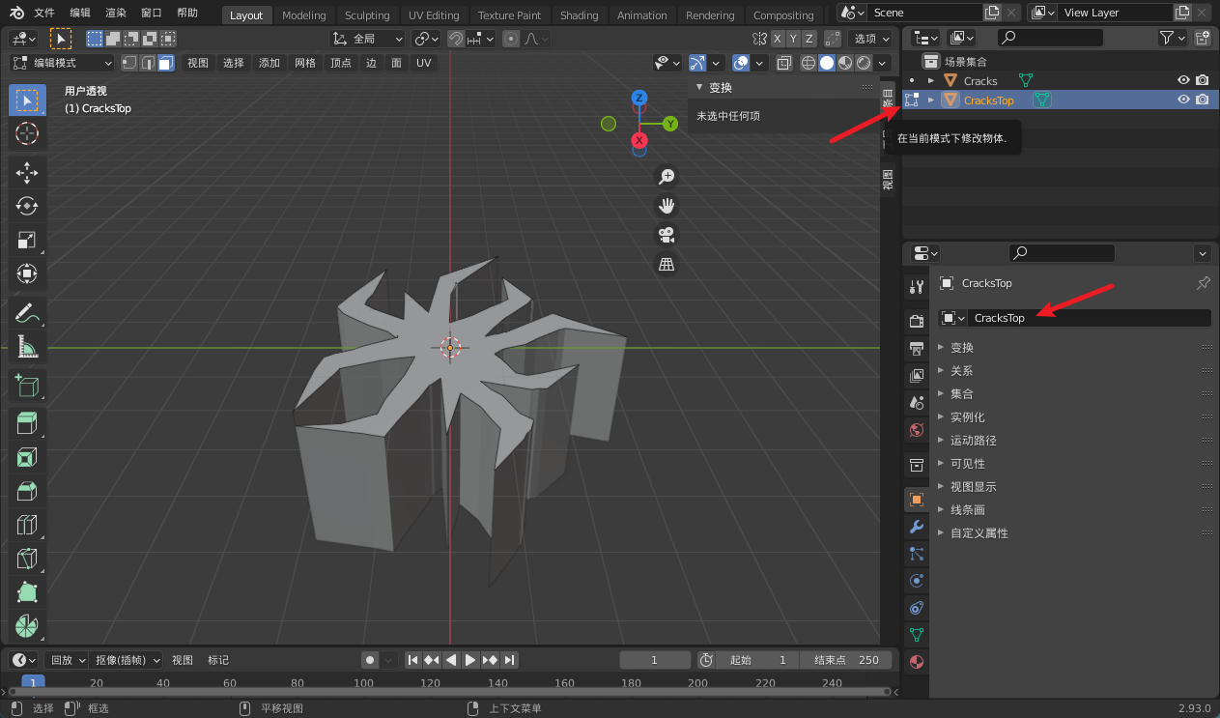Activate the 3D Cursor tool
Viewport: 1220px width, 718px height.
tap(27, 134)
